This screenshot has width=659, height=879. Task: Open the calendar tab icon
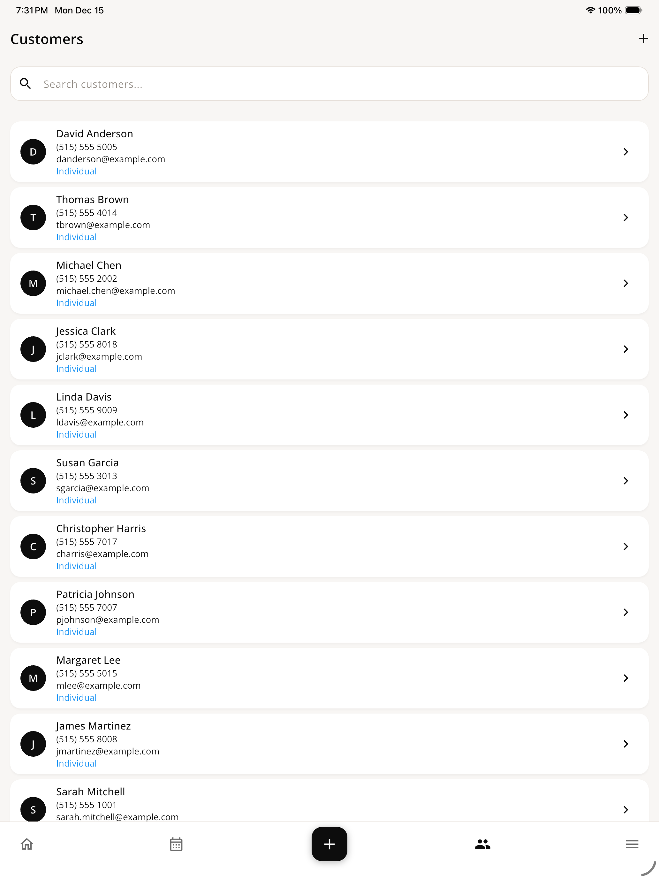[176, 844]
